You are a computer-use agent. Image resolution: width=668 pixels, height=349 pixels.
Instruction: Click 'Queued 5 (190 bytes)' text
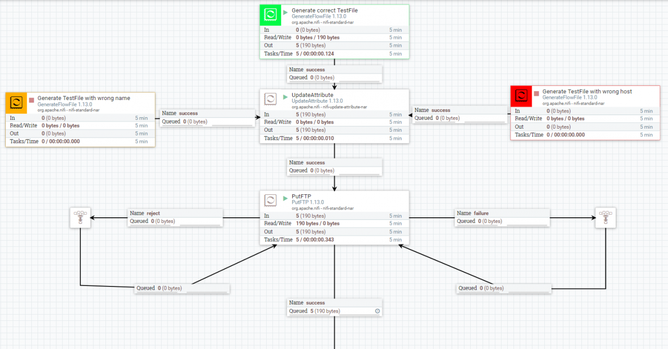[x=315, y=311]
